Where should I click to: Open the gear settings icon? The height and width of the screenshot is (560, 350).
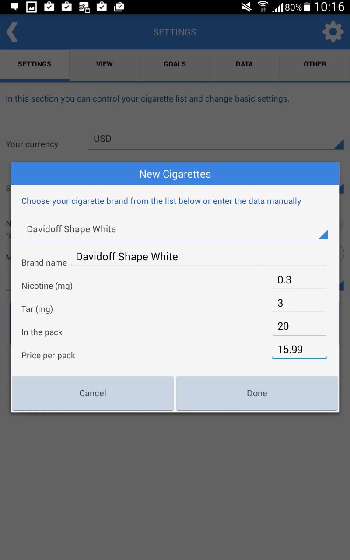pos(333,32)
